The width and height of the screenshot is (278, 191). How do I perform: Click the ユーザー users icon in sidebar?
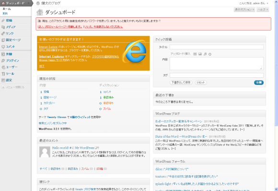(x=3, y=67)
